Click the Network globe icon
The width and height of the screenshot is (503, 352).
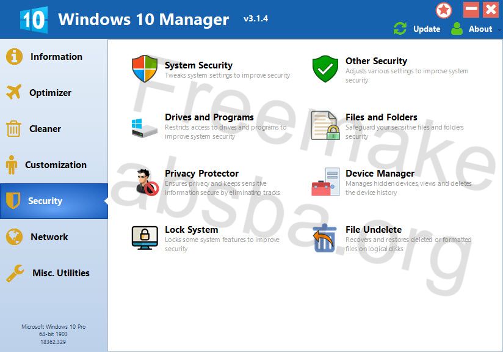(x=14, y=237)
